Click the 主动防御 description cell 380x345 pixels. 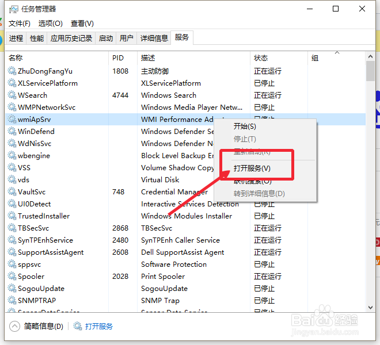[x=155, y=71]
